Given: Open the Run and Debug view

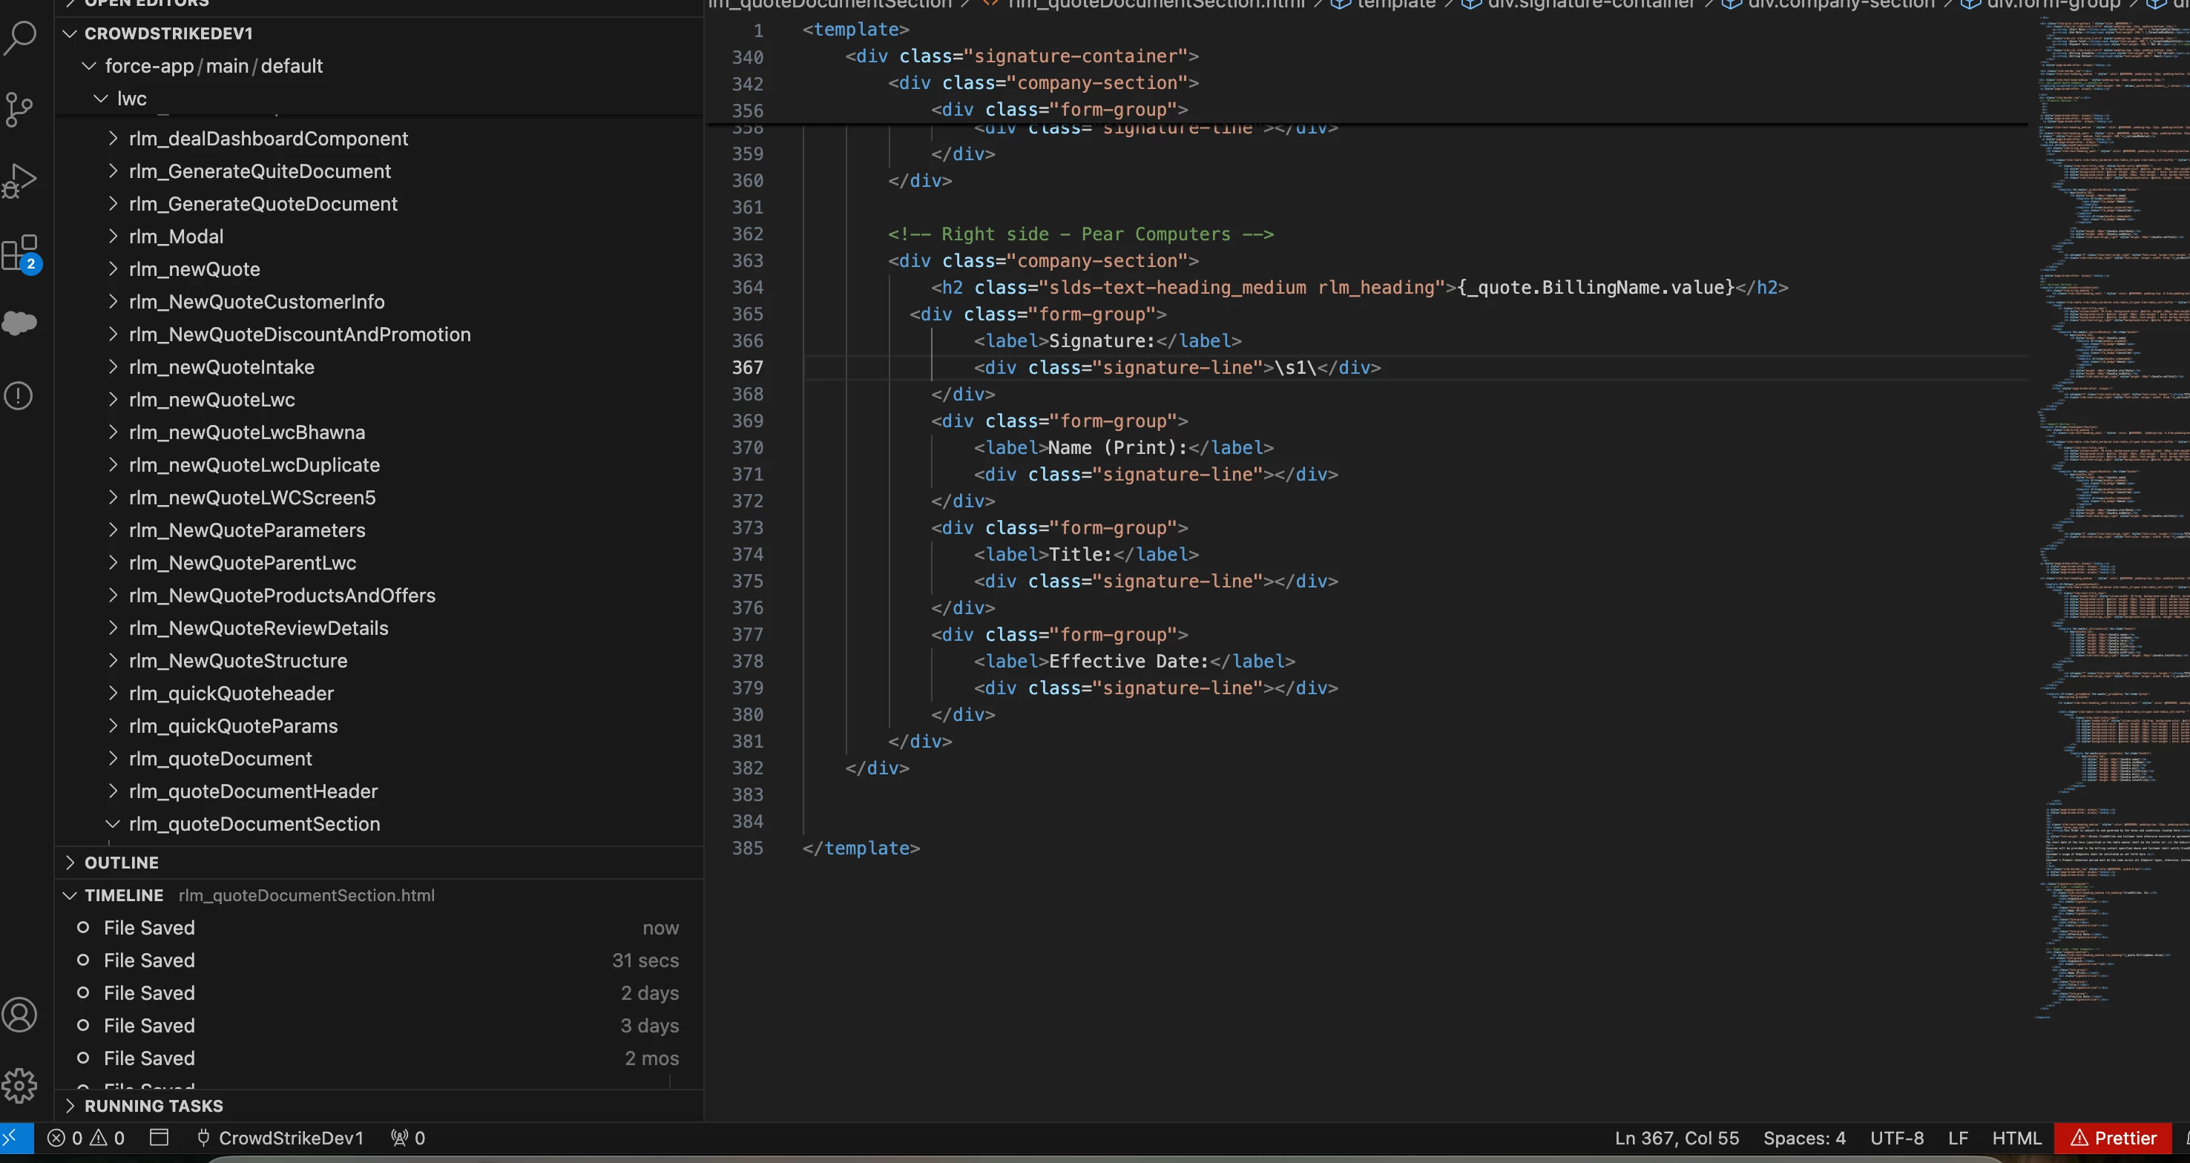Looking at the screenshot, I should (x=19, y=180).
